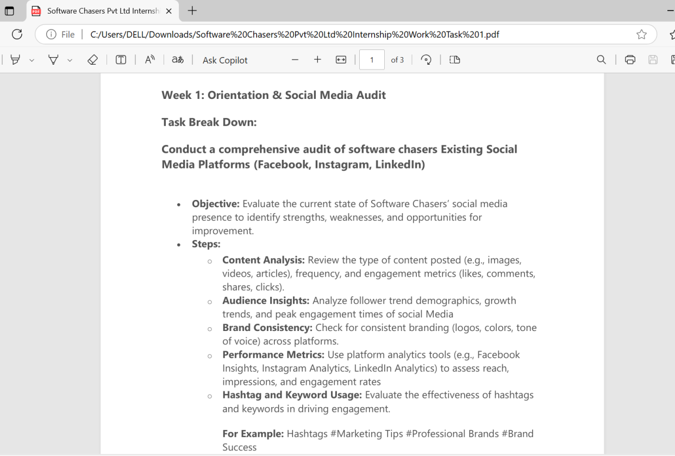Viewport: 675px width, 456px height.
Task: Click the 'Content Analysis:' label
Action: click(x=264, y=260)
